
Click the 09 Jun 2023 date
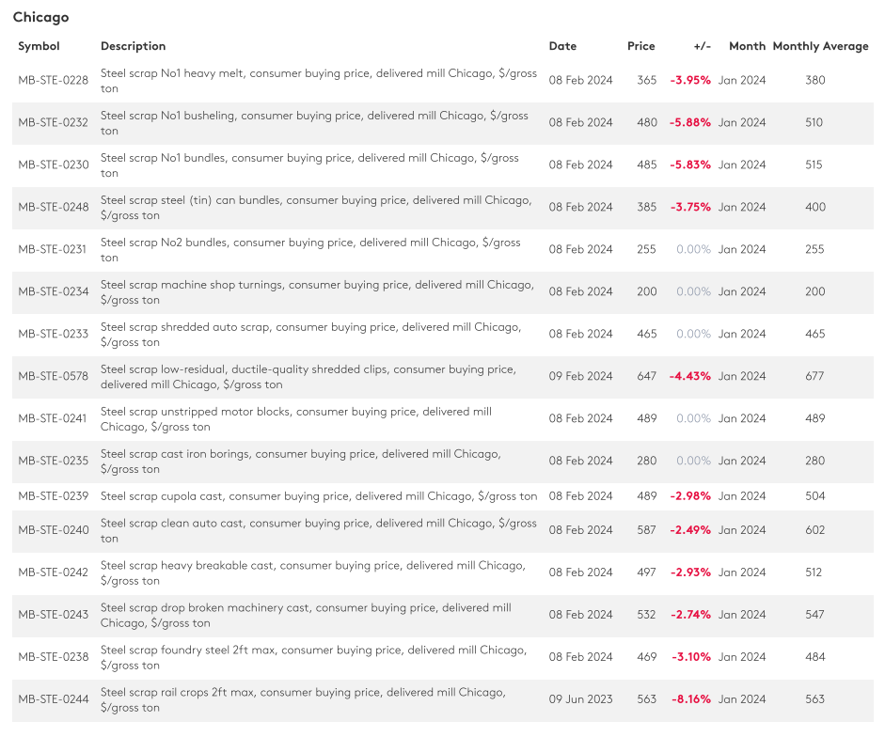580,699
